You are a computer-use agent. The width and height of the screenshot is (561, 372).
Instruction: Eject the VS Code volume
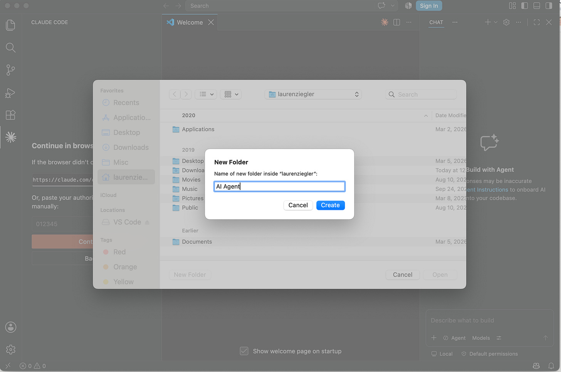coord(147,222)
